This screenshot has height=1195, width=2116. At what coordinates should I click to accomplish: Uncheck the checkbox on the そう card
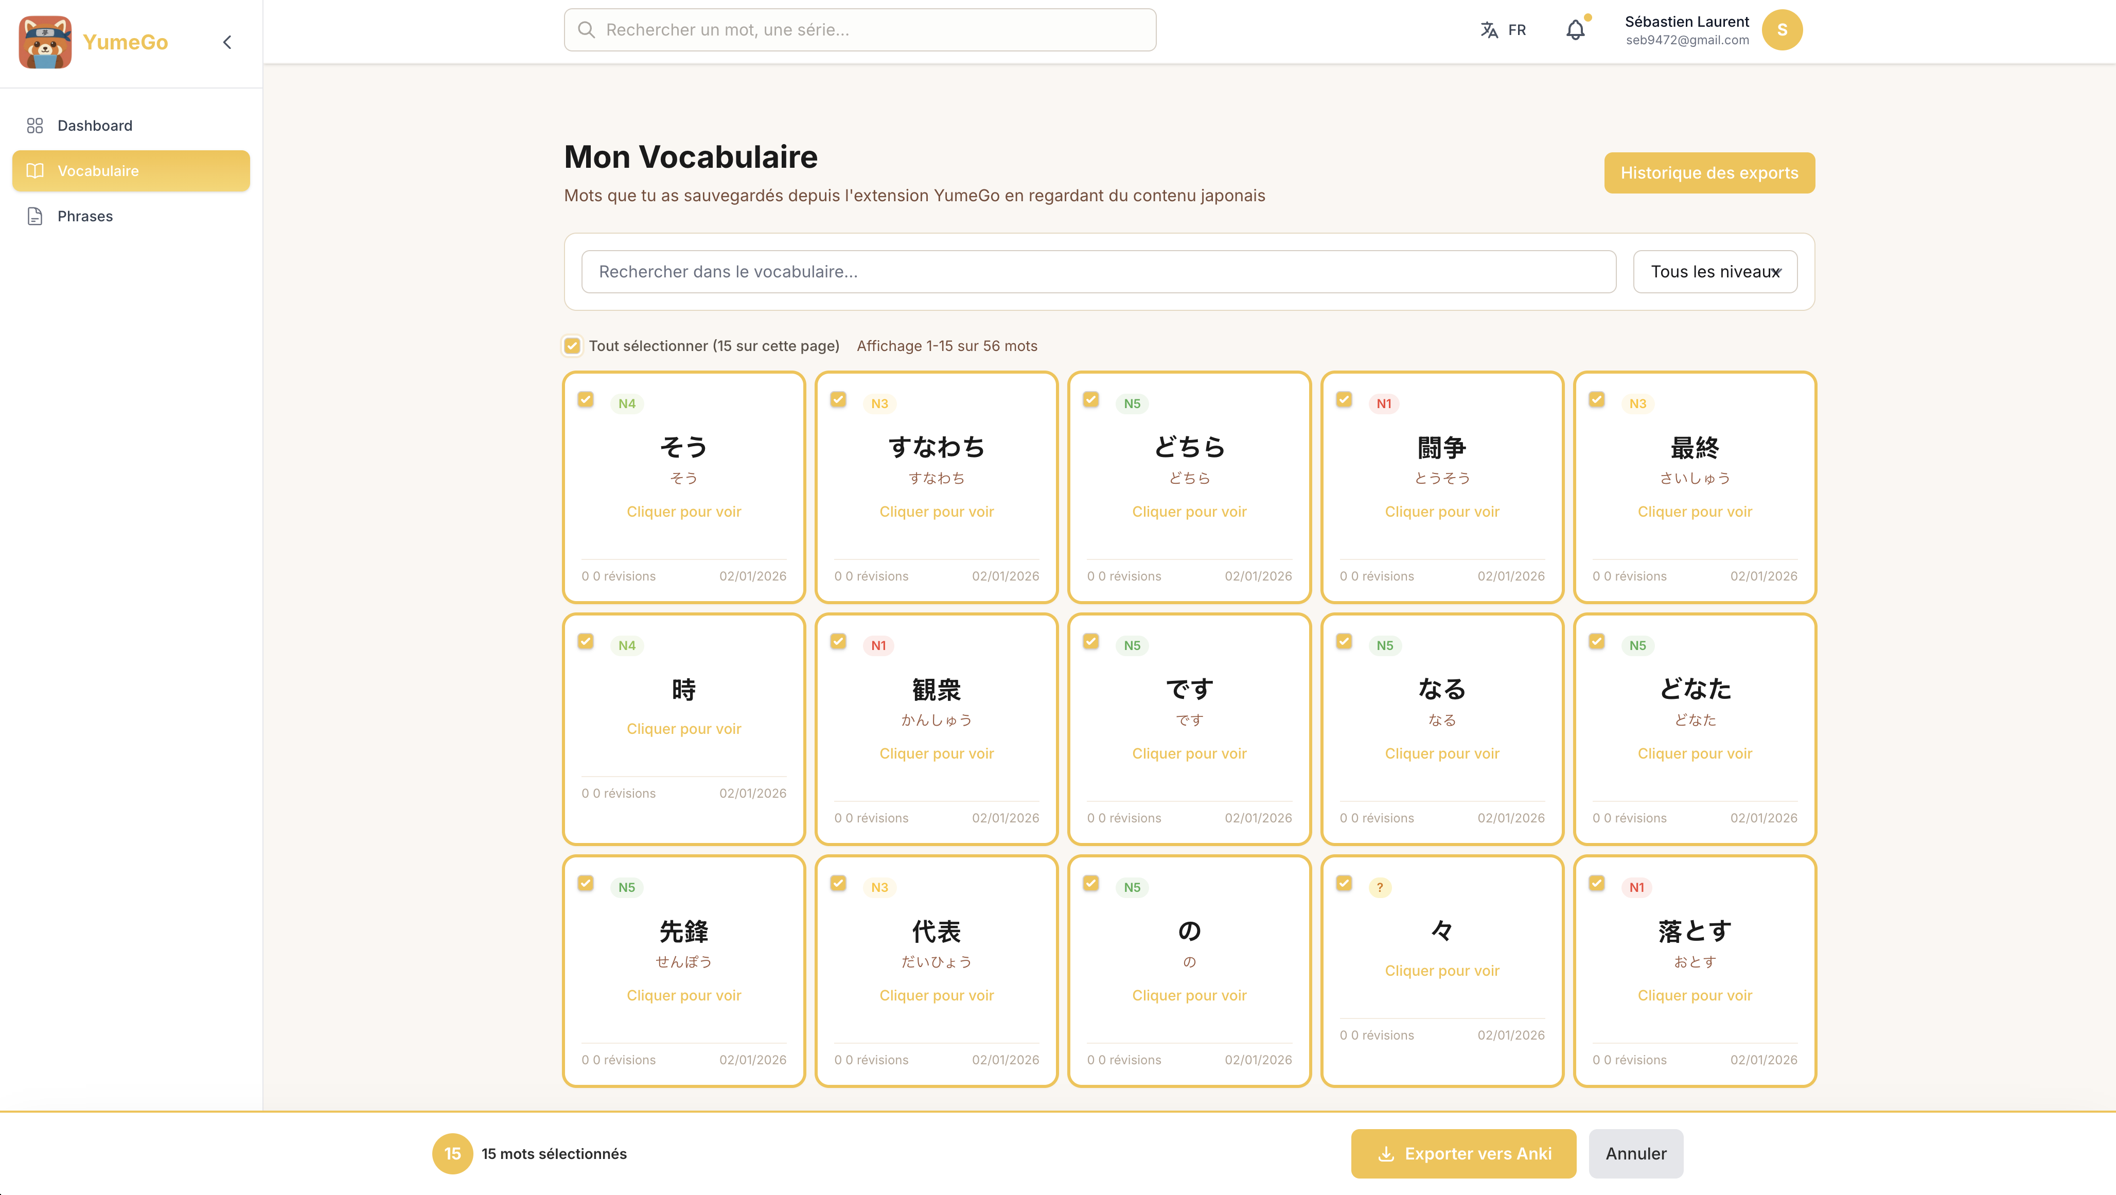point(586,399)
